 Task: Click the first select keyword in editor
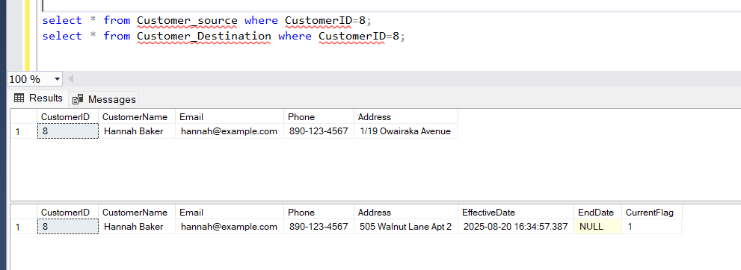pos(62,20)
